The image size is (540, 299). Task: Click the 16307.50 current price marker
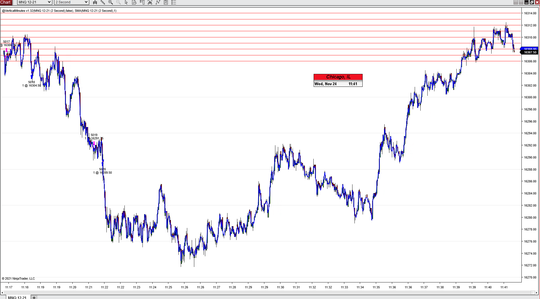[530, 53]
